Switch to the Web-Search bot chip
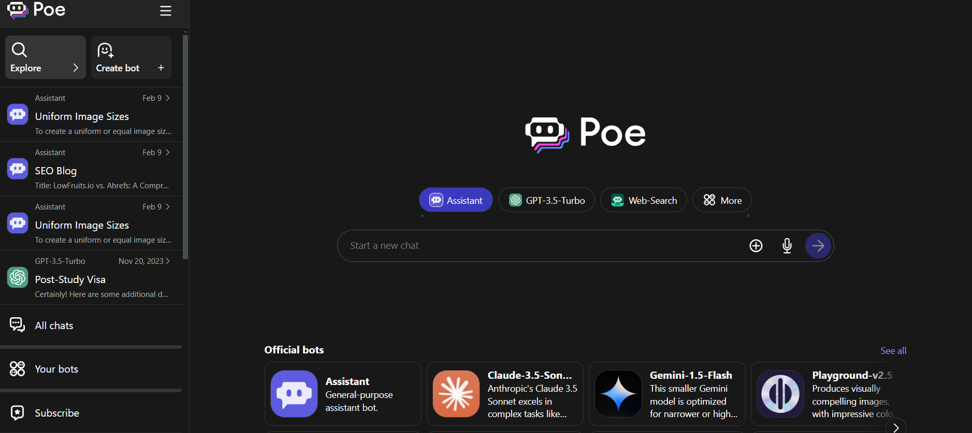972x433 pixels. point(643,200)
